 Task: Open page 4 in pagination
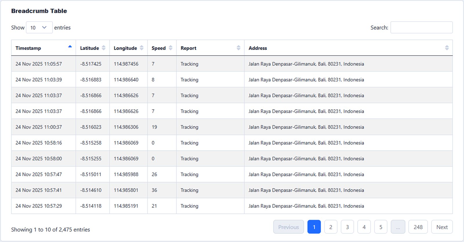click(x=364, y=227)
